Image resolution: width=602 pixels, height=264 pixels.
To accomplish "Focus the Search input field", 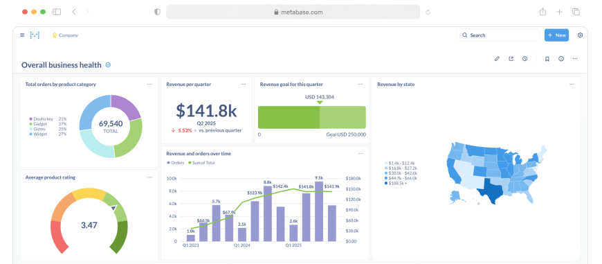I will [498, 35].
